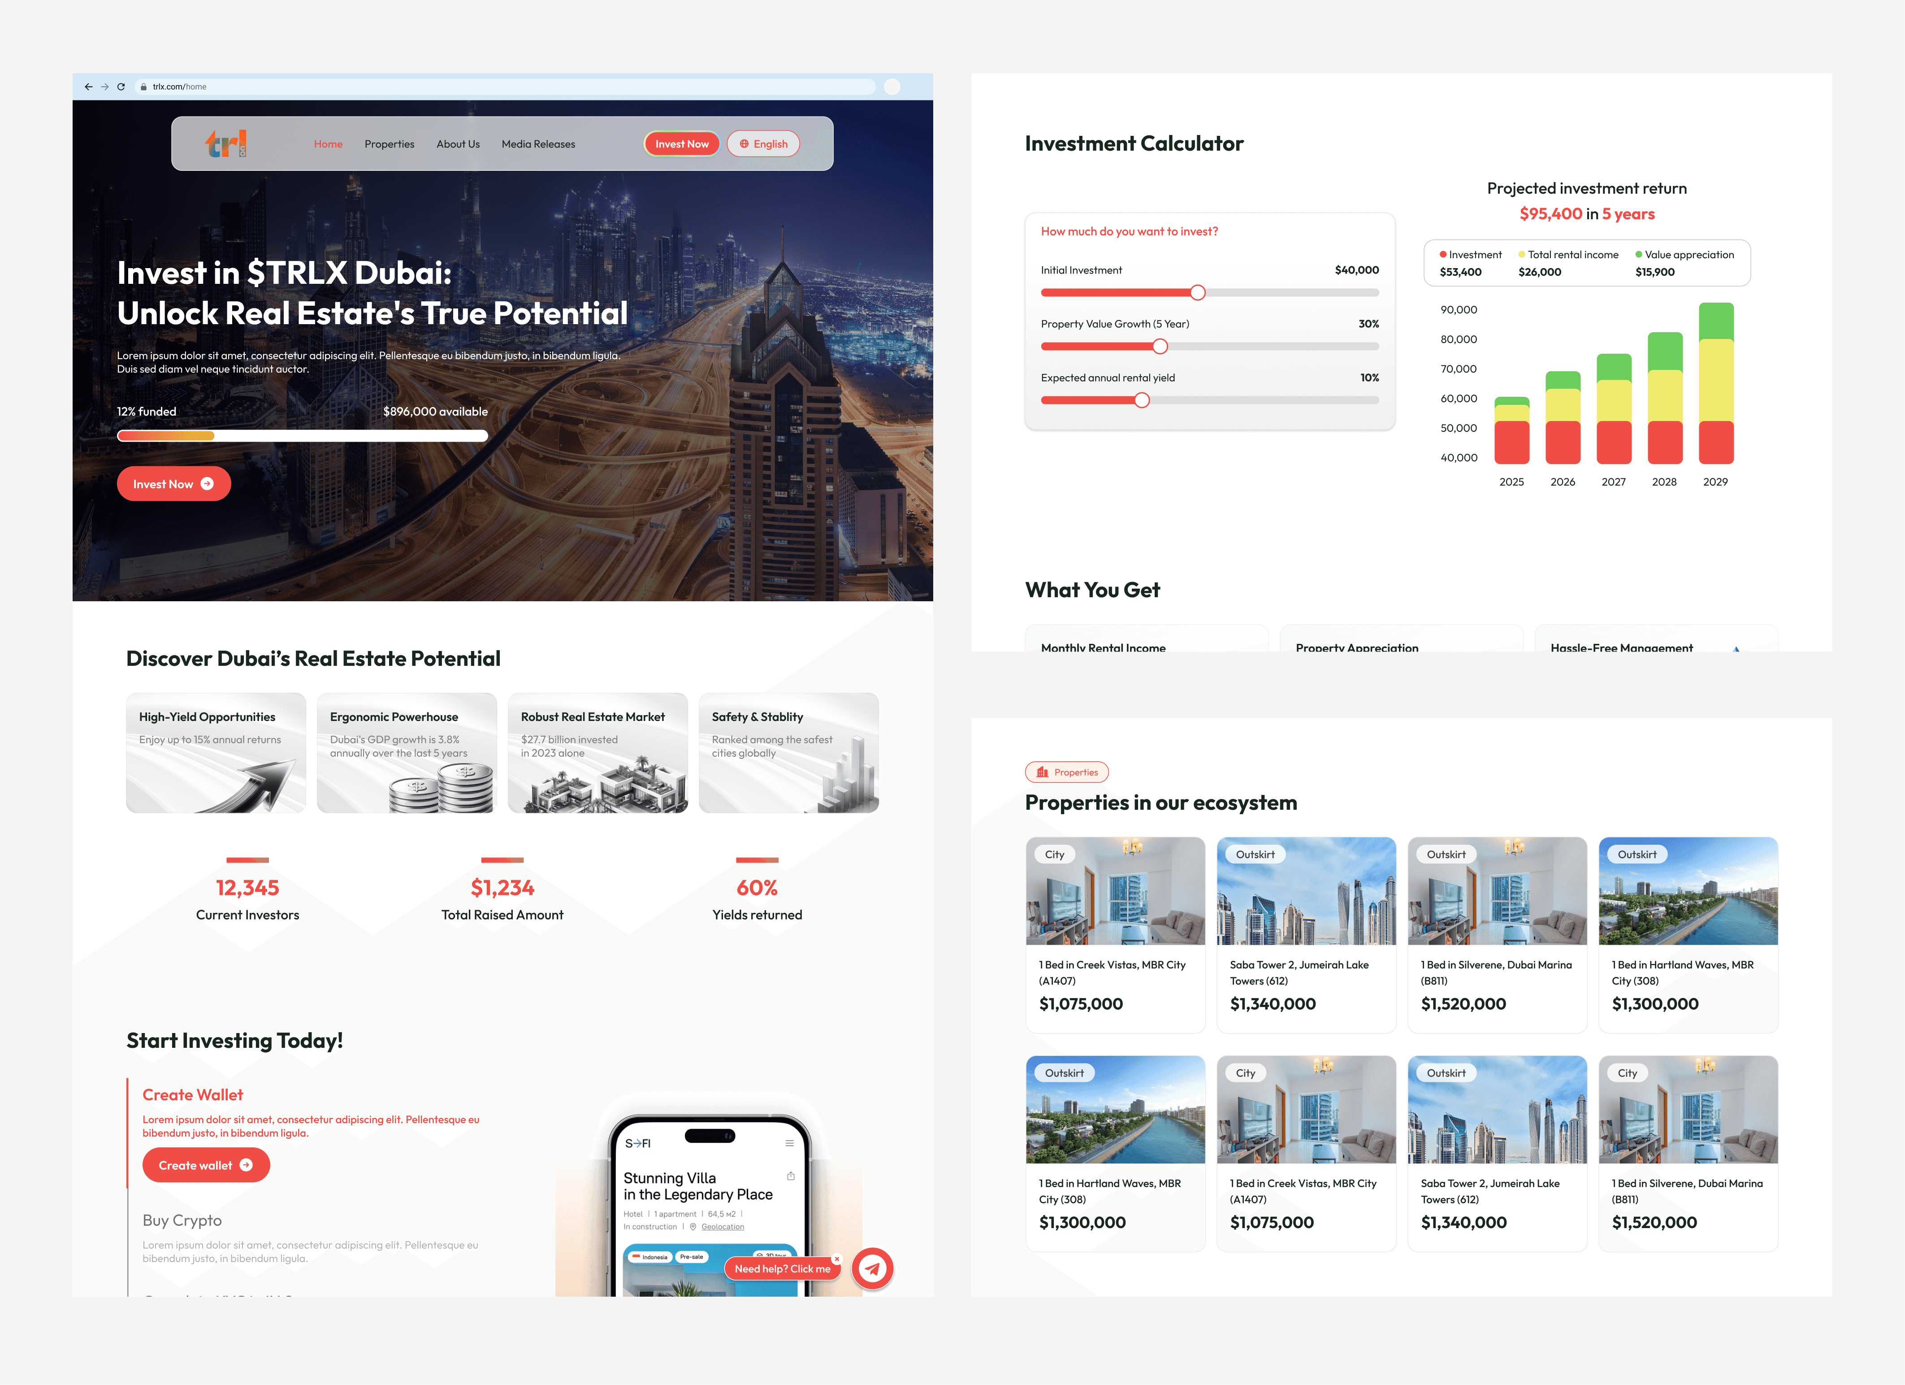
Task: Open the Robust Real Estate Market card
Action: click(x=598, y=753)
